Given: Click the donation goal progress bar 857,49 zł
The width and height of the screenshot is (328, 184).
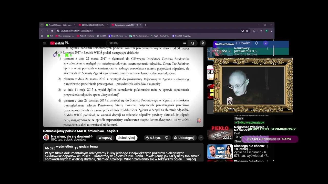Looking at the screenshot, I should [270, 139].
